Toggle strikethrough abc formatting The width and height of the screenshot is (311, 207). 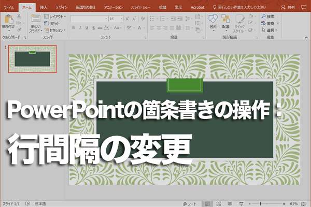100,28
